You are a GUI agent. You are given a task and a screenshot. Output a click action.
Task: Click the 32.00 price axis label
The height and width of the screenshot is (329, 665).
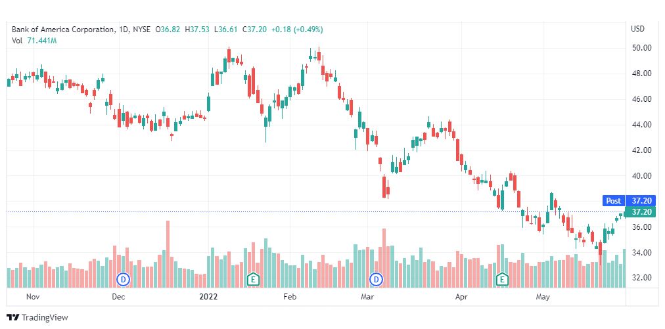641,278
